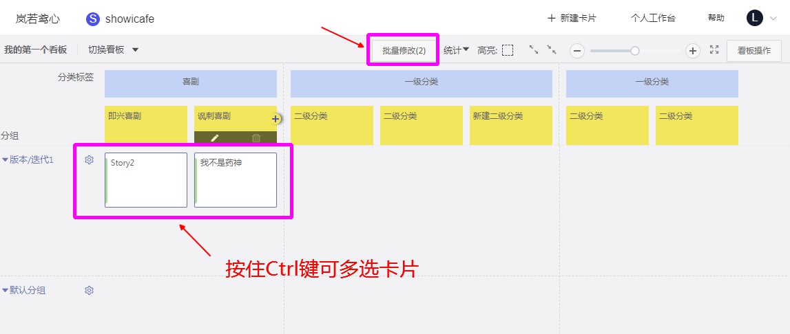790x334 pixels.
Task: Edit 讽刺喜剧 with the pencil icon
Action: [215, 138]
